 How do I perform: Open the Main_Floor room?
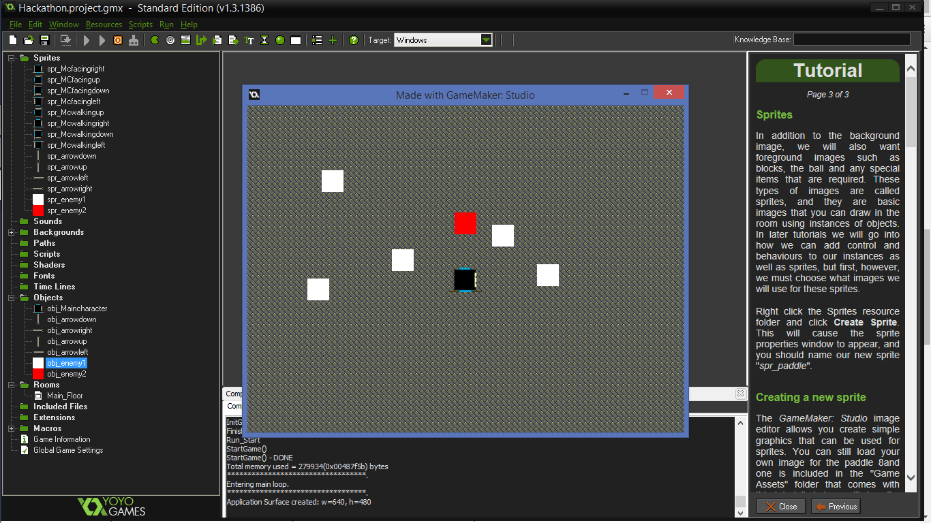pyautogui.click(x=65, y=396)
